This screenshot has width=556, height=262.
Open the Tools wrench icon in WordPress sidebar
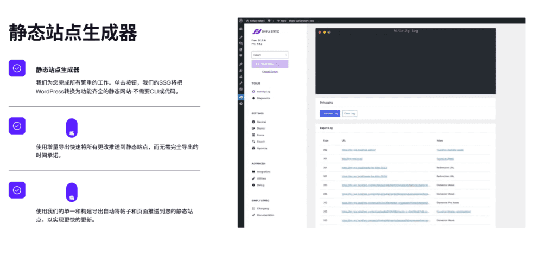tap(241, 83)
